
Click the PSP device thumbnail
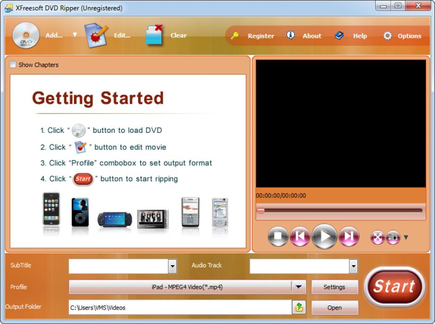click(115, 219)
